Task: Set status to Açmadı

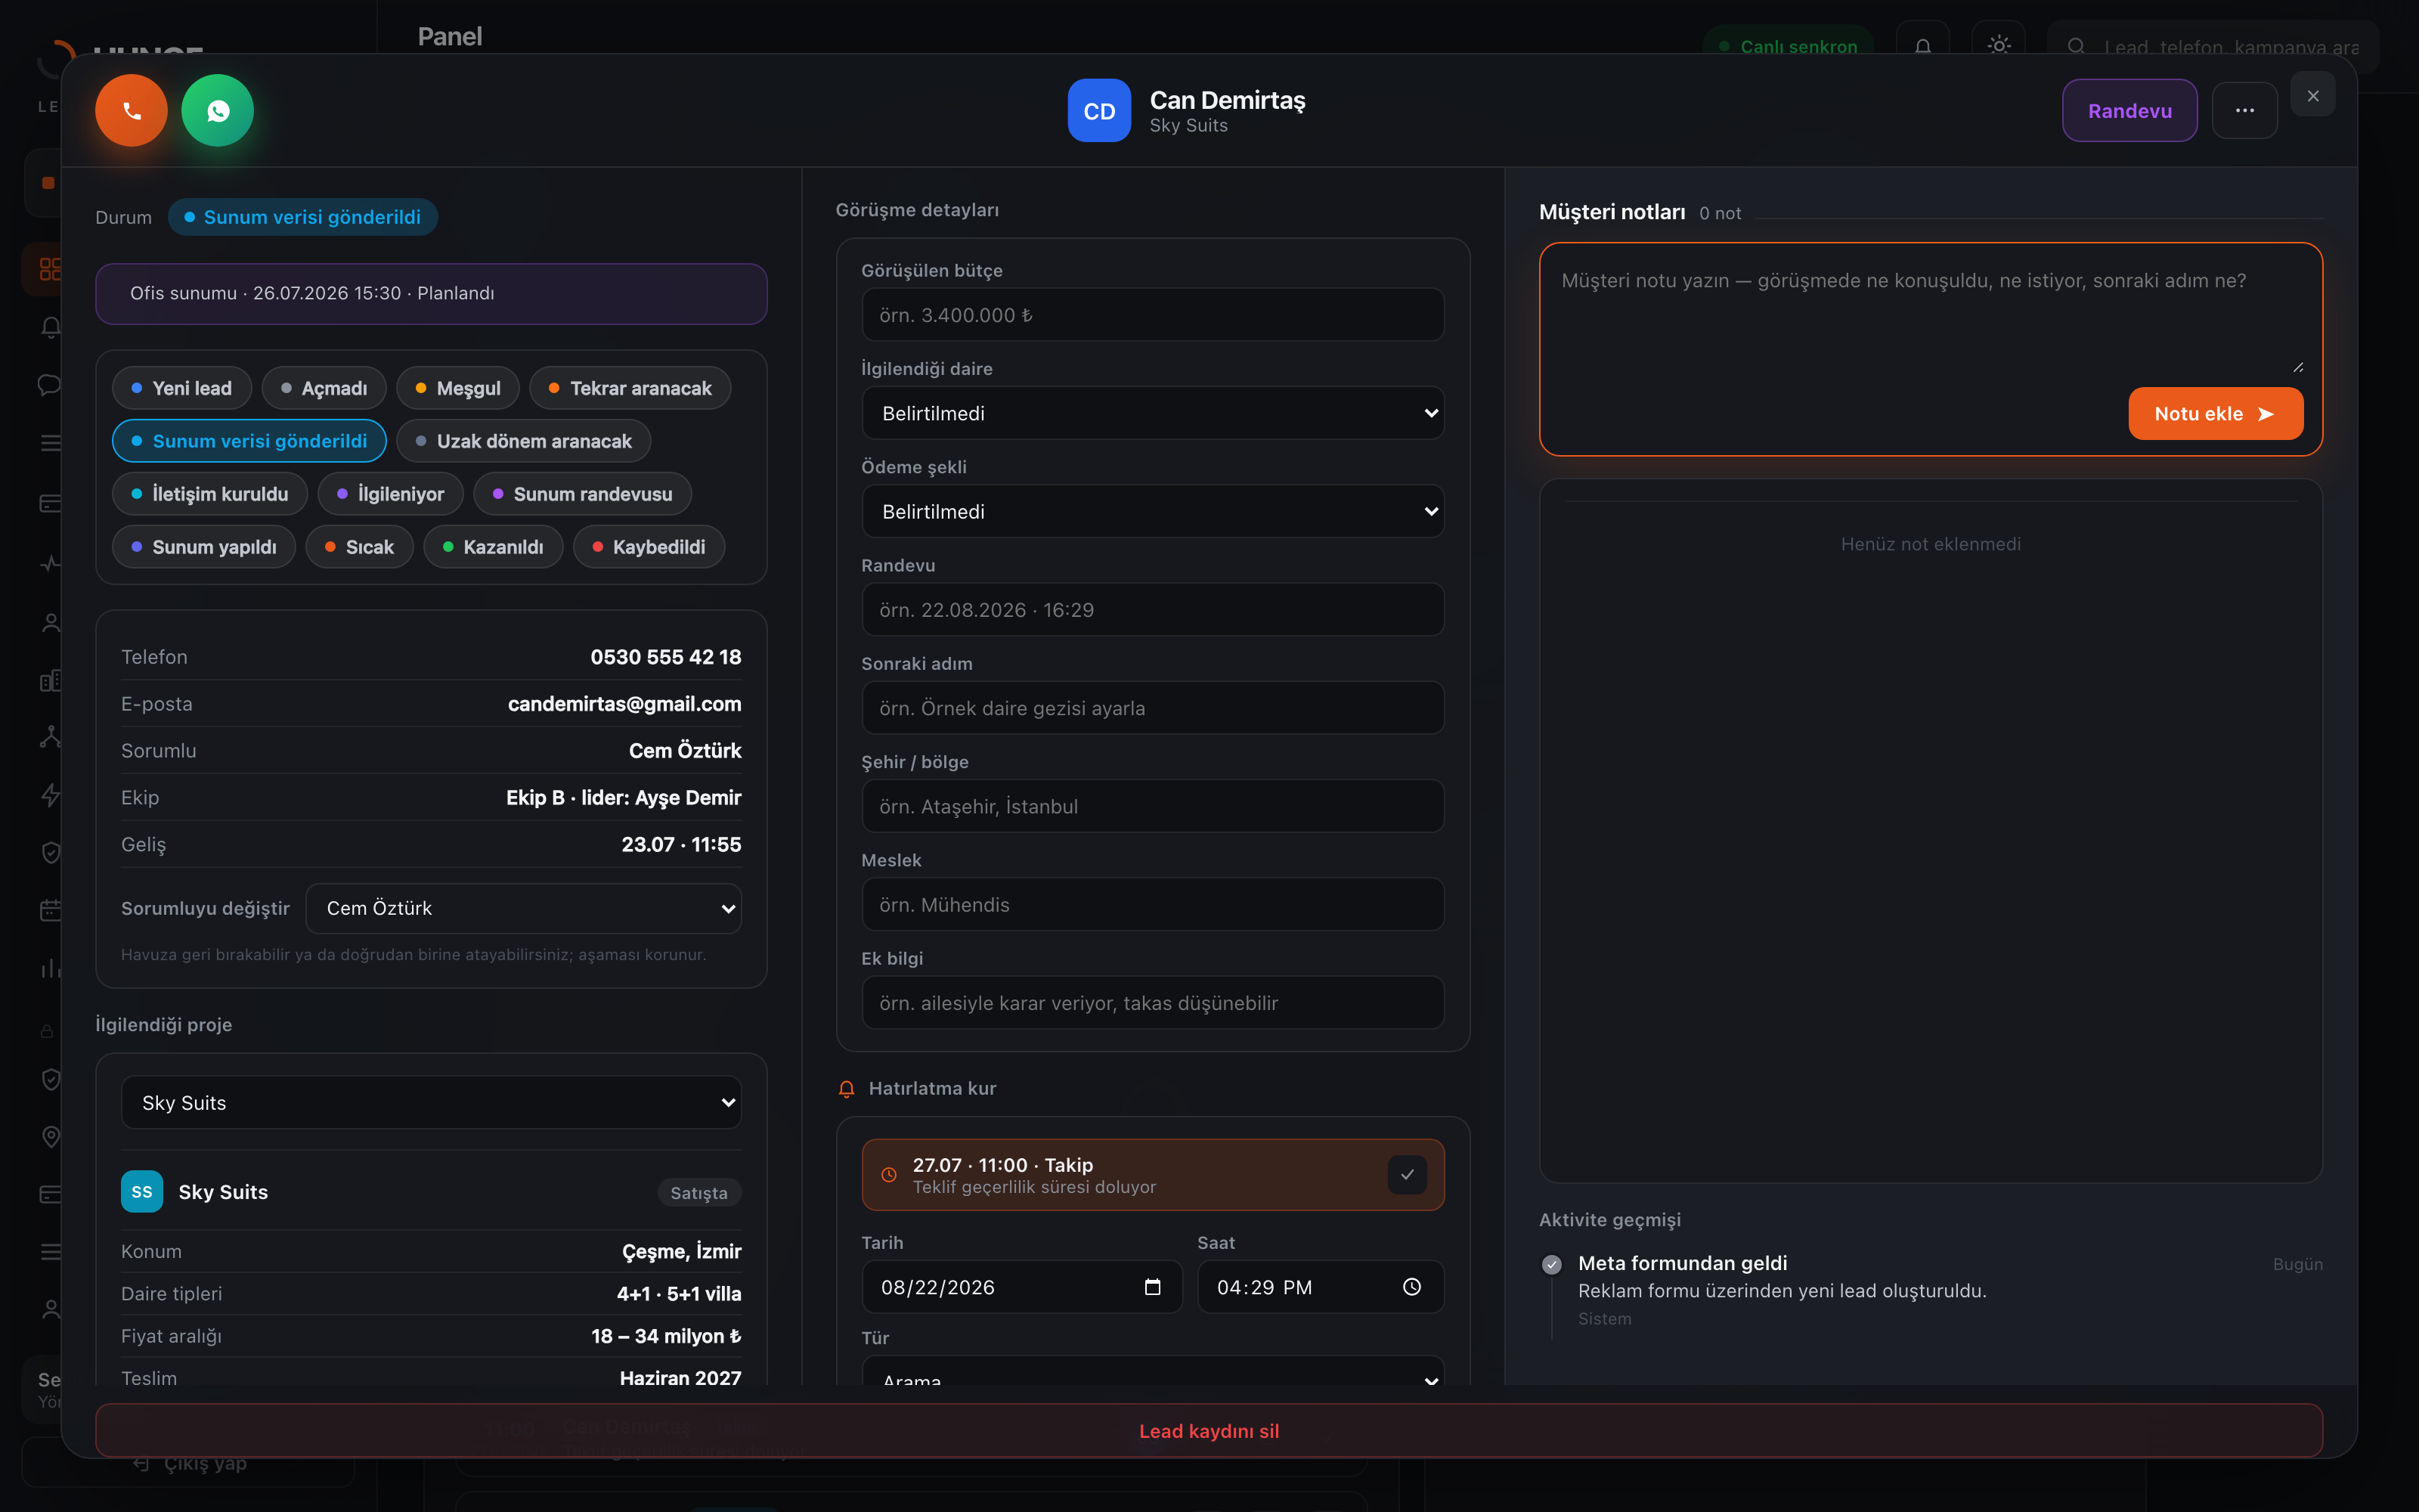Action: (x=324, y=388)
